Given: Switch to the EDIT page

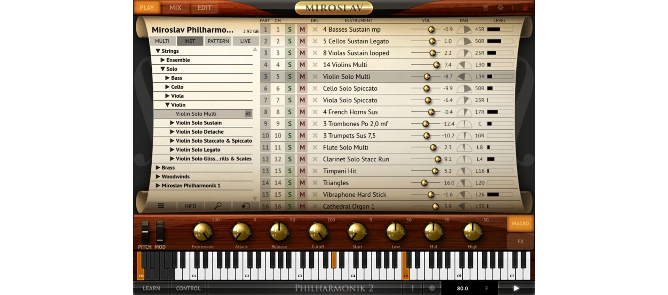Looking at the screenshot, I should (204, 8).
